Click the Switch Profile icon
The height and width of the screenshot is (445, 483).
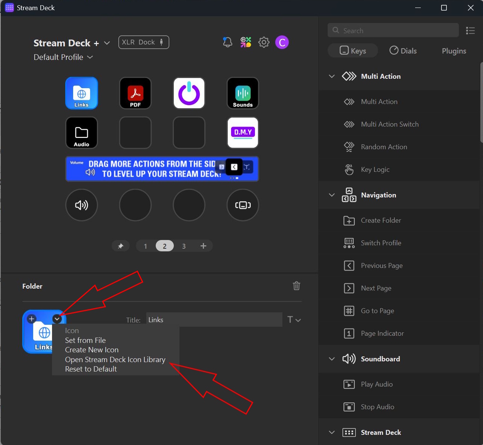click(x=349, y=243)
